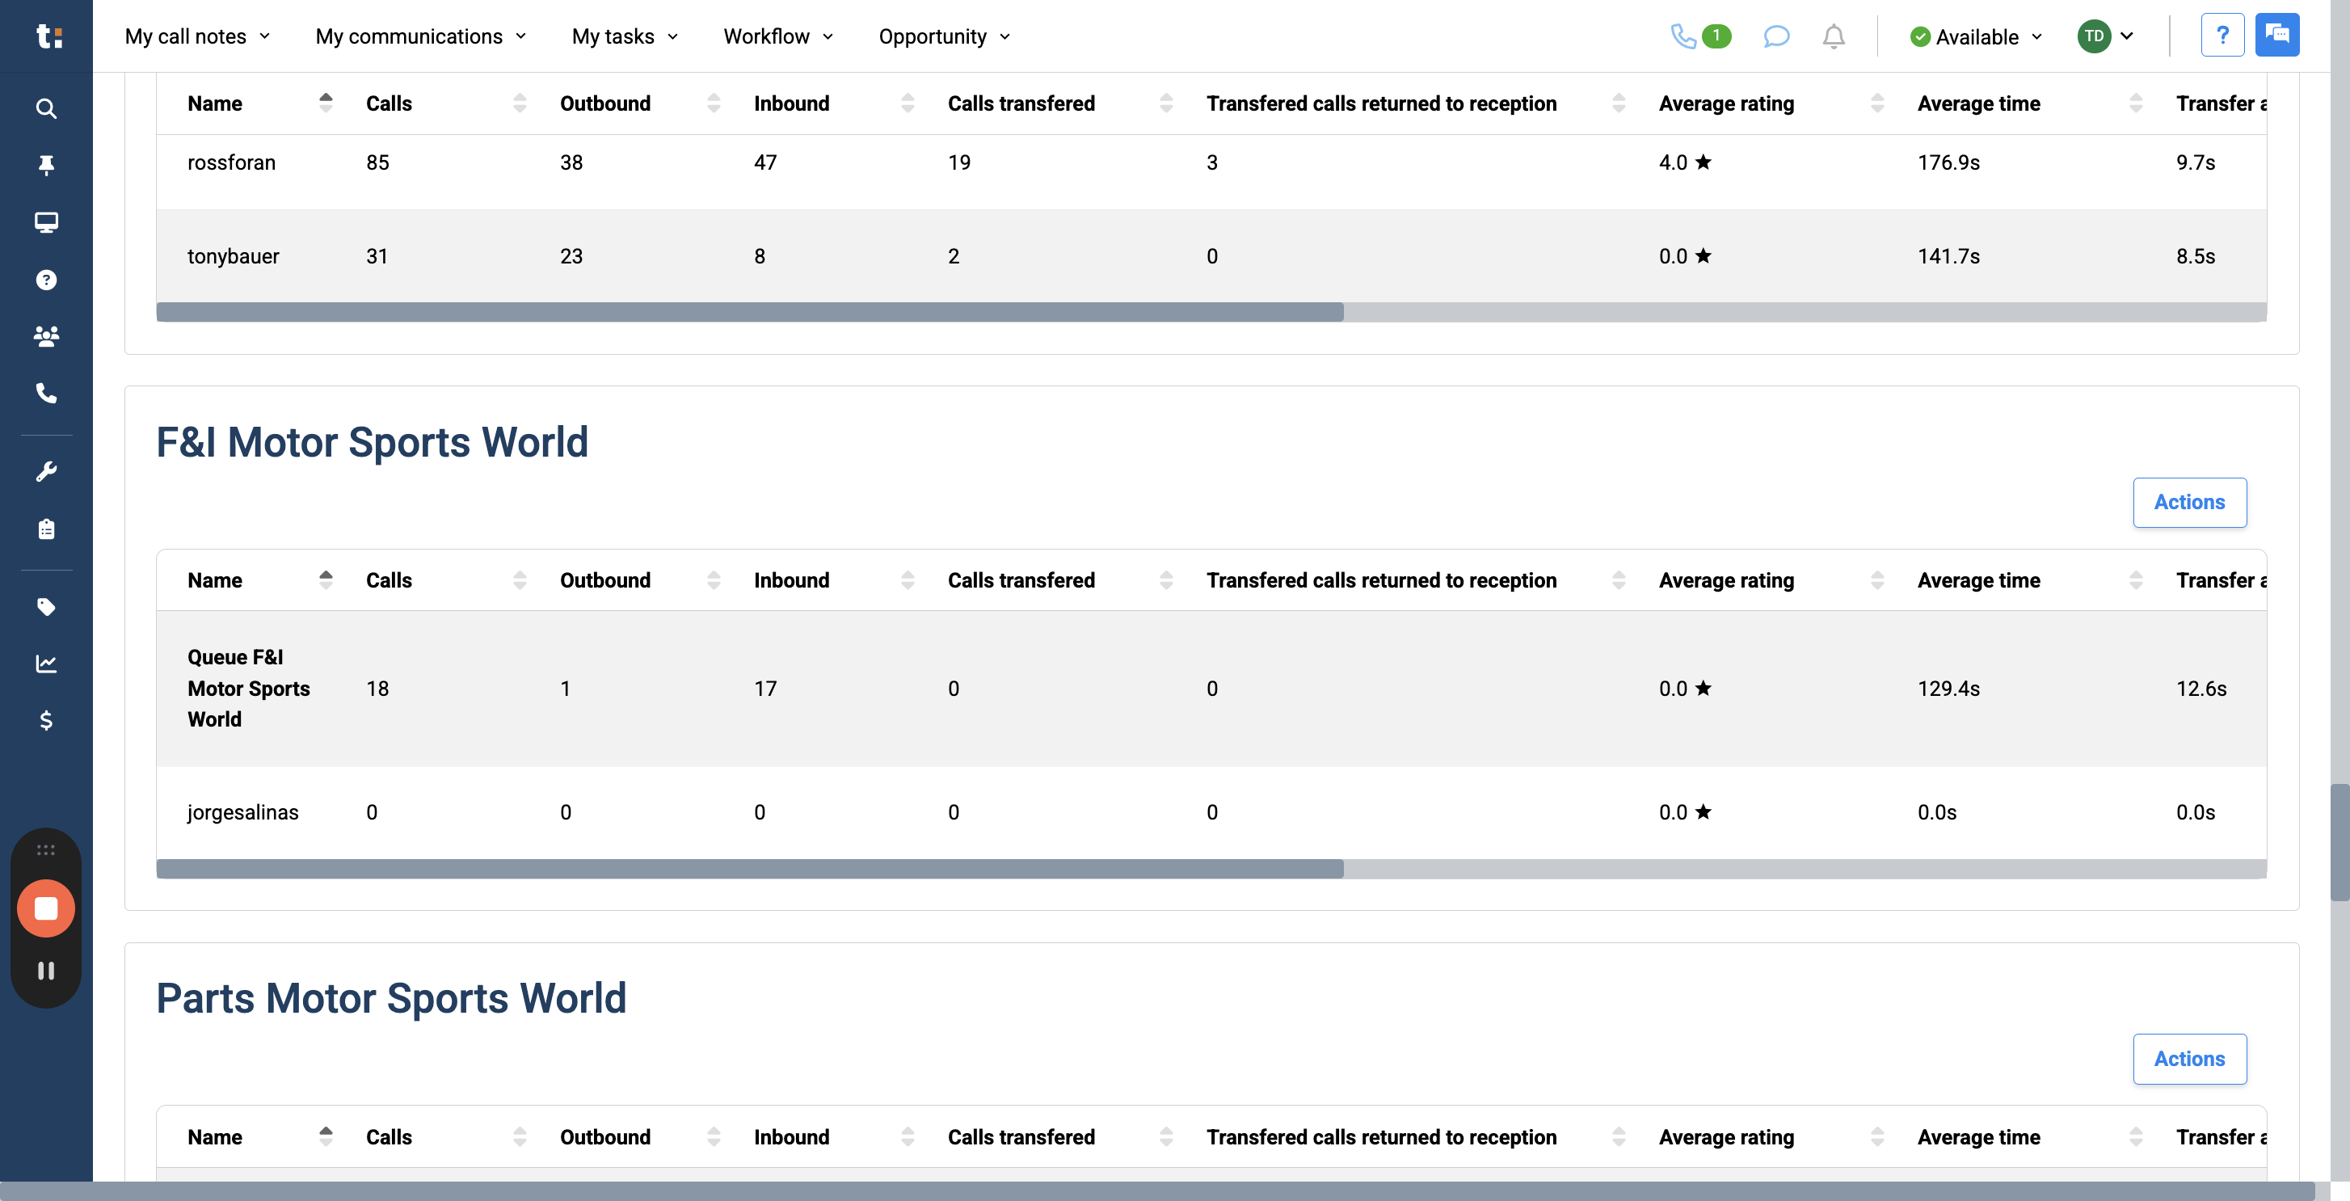Open settings via the wrench icon
The image size is (2350, 1201).
[45, 470]
